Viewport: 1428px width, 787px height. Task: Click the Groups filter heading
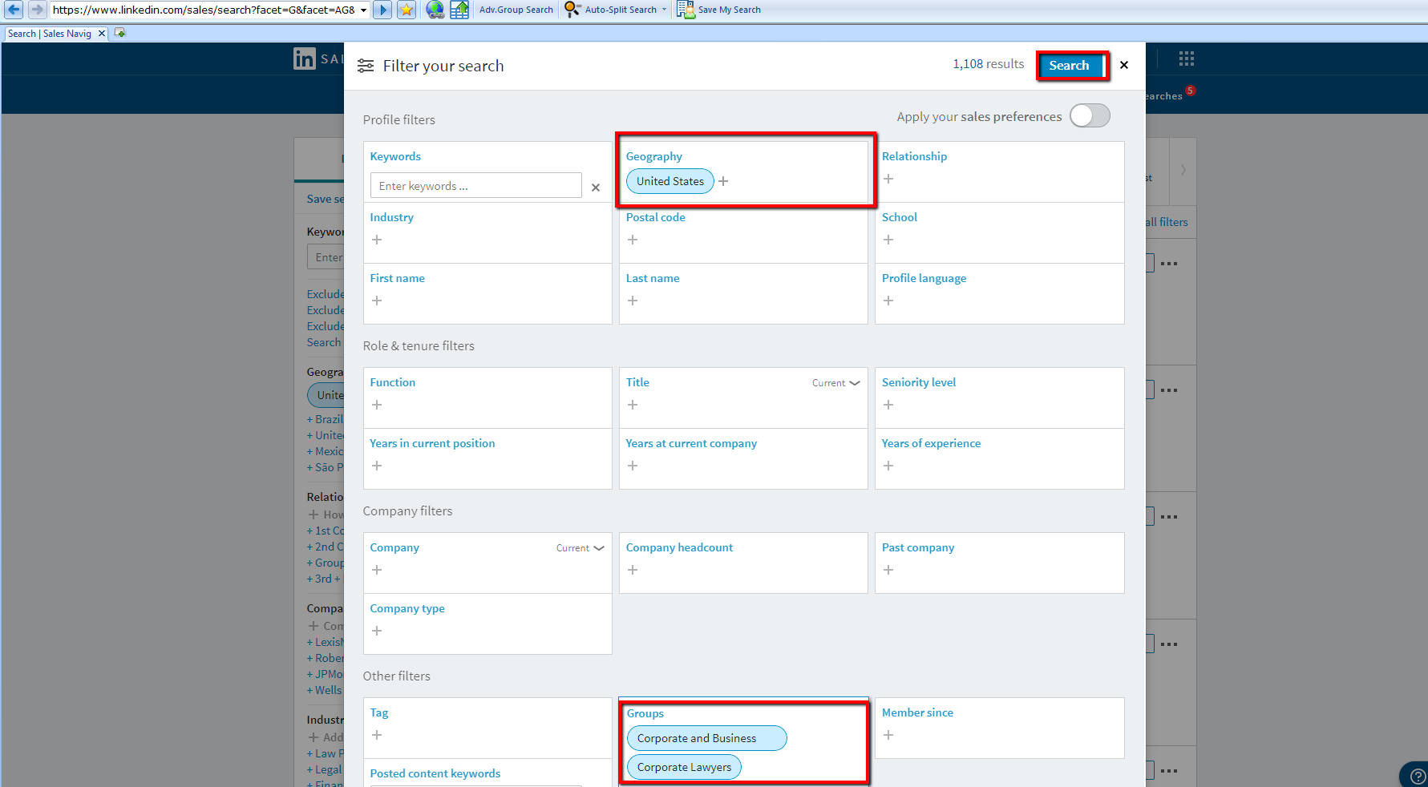coord(645,713)
